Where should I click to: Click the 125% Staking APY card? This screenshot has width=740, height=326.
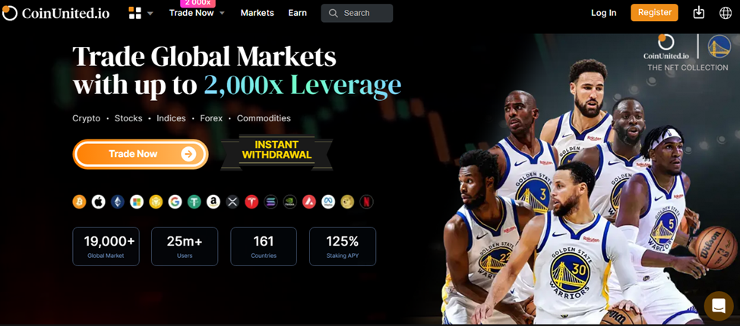[343, 246]
